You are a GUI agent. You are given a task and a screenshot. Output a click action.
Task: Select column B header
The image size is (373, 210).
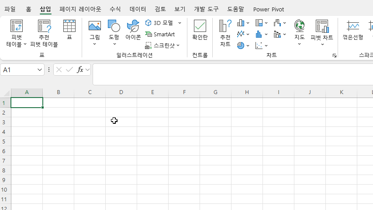click(x=58, y=92)
